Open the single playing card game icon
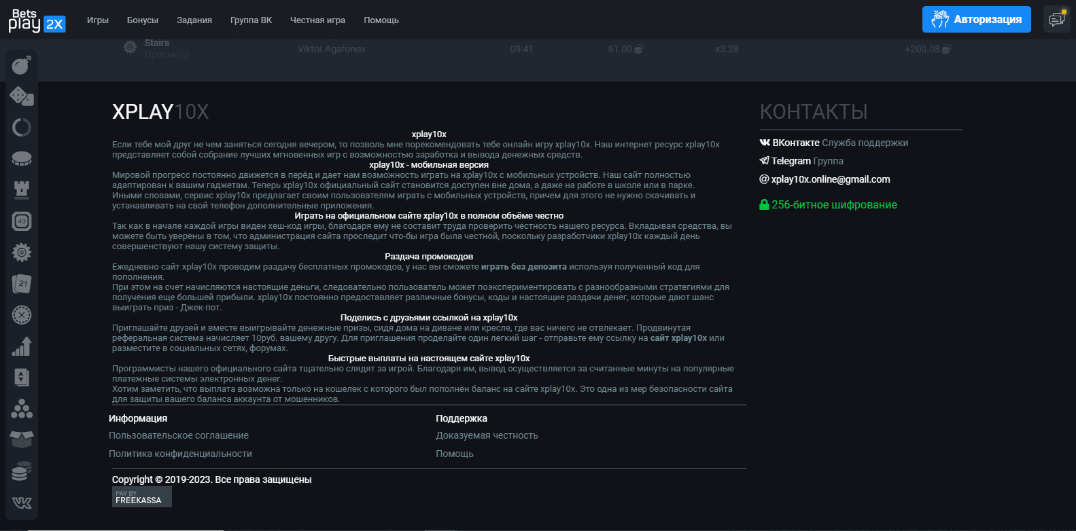 click(22, 377)
